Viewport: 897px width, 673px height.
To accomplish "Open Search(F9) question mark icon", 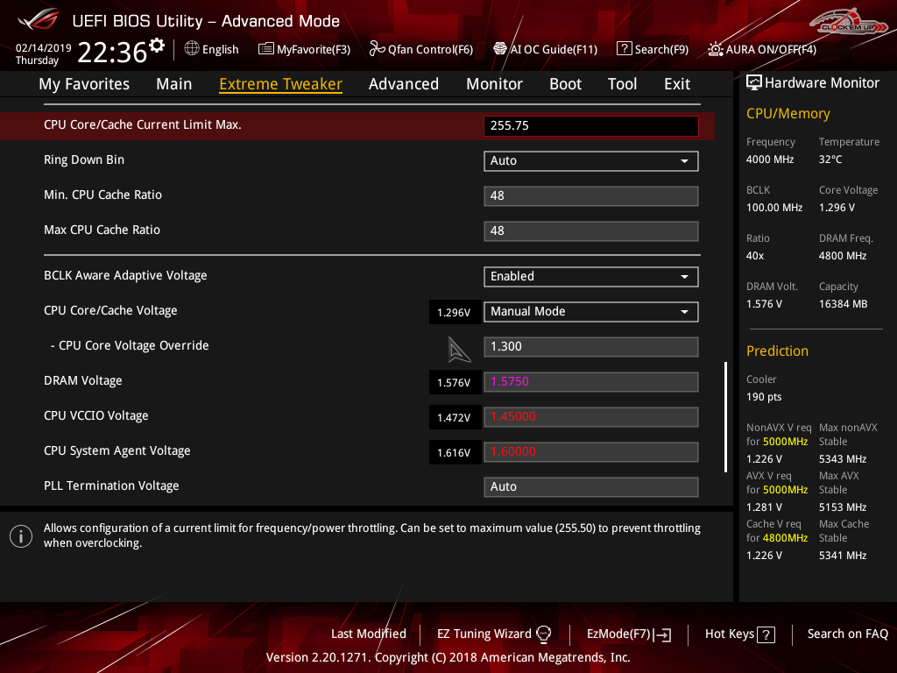I will 624,49.
